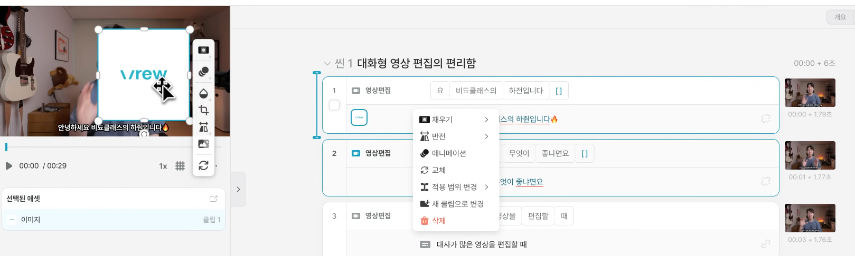The height and width of the screenshot is (256, 855).
Task: Click the subtitle text 하원입니다 in clip 1
Action: click(533, 120)
